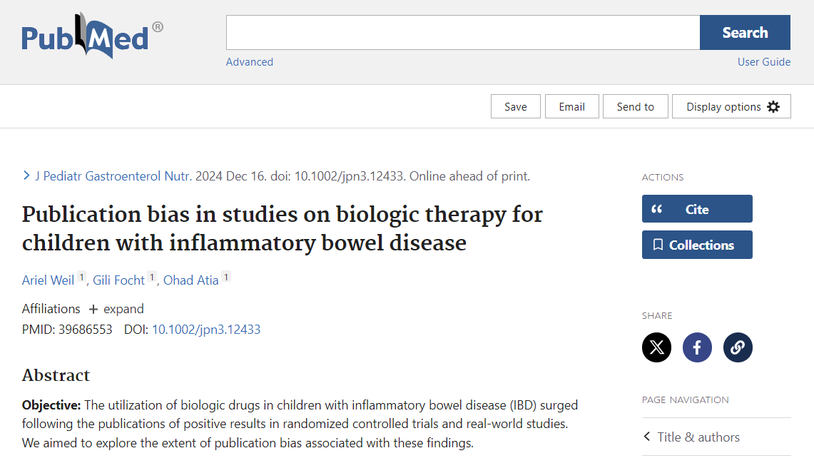Screen dimensions: 814x463
Task: Open the Advanced search link
Action: click(x=250, y=62)
